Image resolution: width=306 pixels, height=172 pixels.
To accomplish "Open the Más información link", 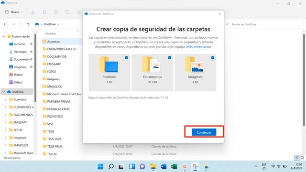I will 199,47.
